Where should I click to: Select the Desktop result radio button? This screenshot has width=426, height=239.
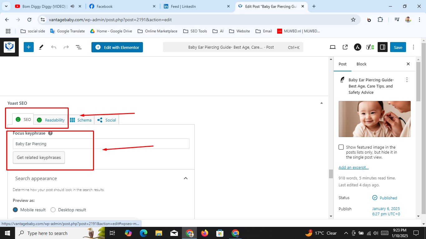53,210
